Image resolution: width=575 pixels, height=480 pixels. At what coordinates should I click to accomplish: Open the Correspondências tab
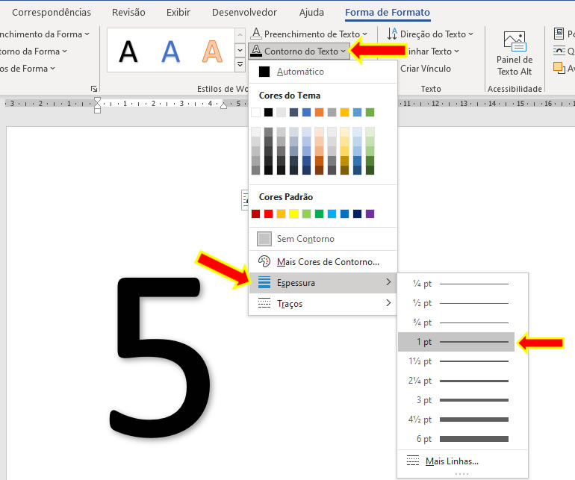pos(52,13)
